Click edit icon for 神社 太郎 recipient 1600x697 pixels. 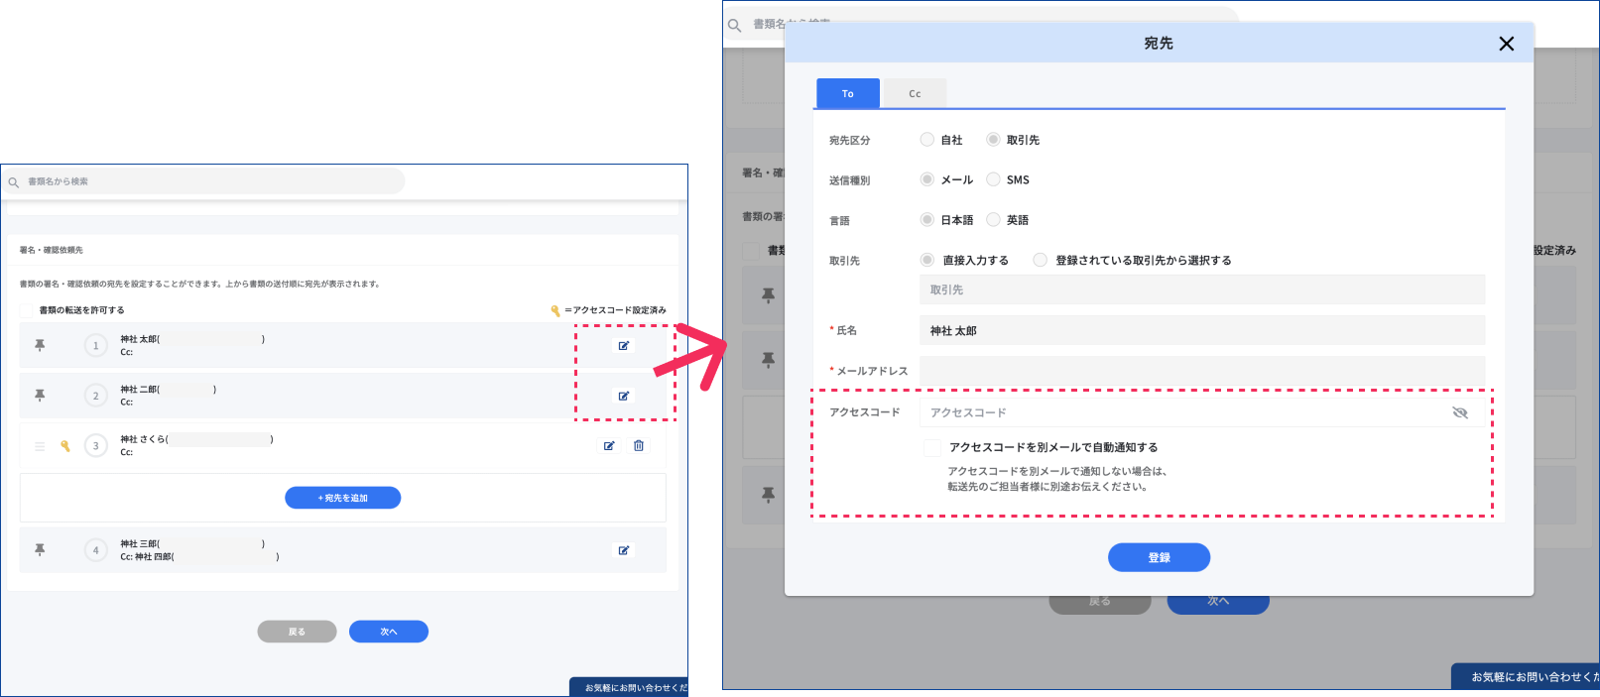tap(624, 346)
